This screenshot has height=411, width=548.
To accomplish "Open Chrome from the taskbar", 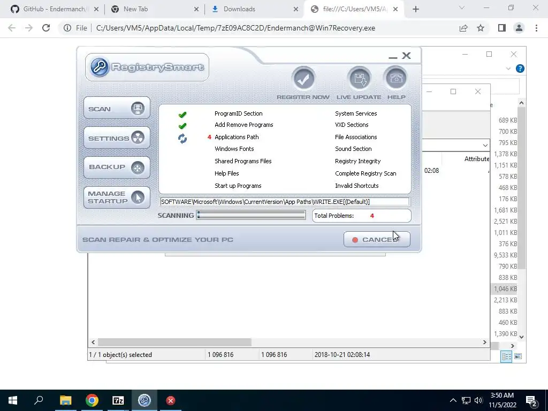I will (x=92, y=400).
